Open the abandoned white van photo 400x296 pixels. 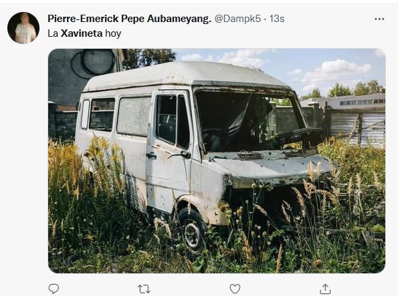point(217,161)
